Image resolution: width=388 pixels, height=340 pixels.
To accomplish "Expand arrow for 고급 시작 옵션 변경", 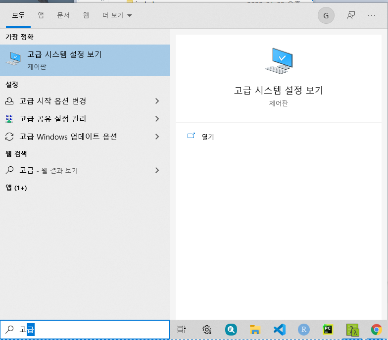I will [x=157, y=101].
